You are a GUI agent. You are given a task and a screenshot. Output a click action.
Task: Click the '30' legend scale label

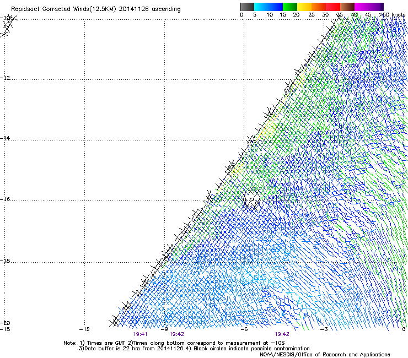[325, 15]
